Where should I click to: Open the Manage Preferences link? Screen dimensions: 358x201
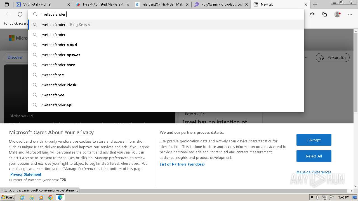click(x=314, y=172)
